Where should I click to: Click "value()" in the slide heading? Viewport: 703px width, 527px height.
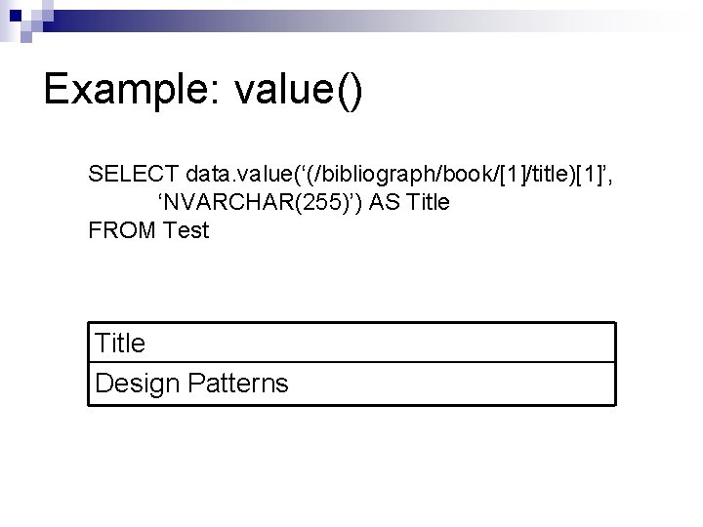point(297,91)
